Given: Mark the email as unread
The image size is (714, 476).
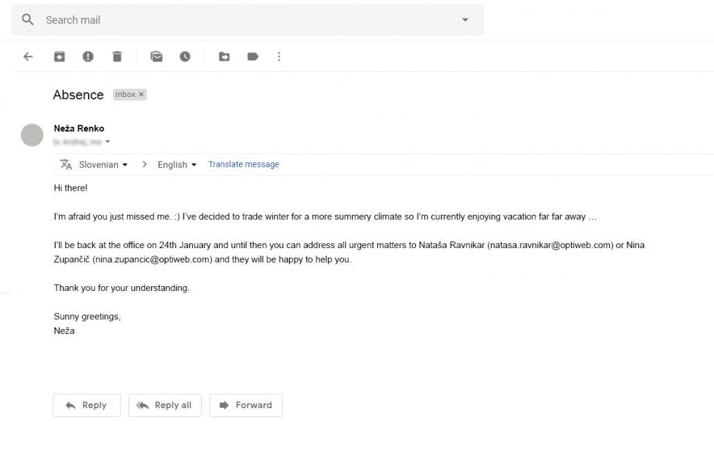Looking at the screenshot, I should [157, 57].
